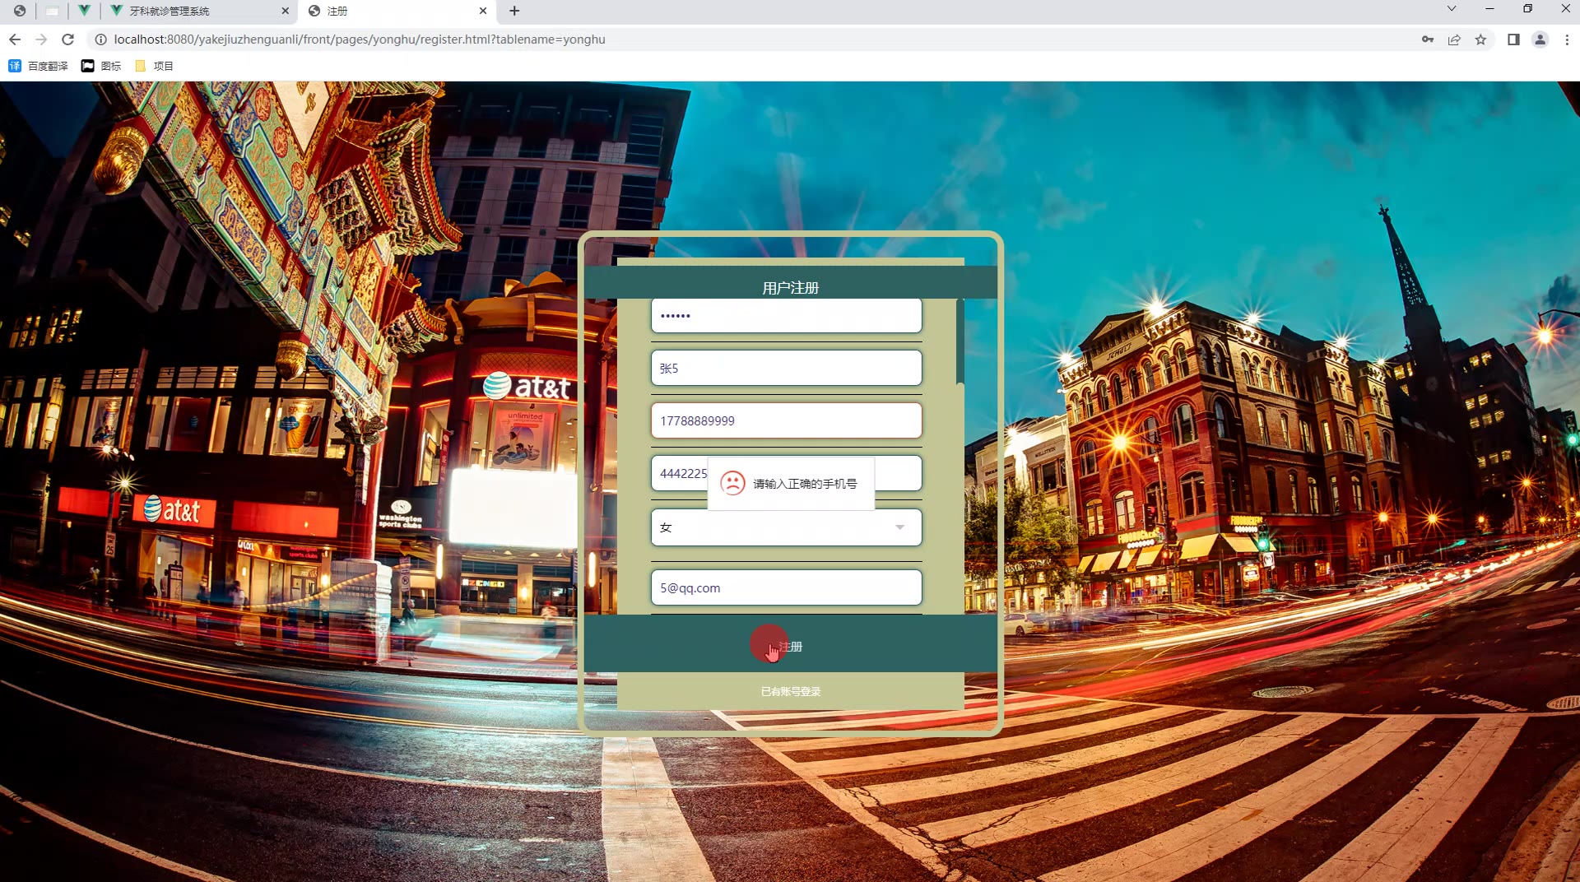Image resolution: width=1580 pixels, height=882 pixels.
Task: Click the name field containing 张5
Action: pyautogui.click(x=786, y=368)
